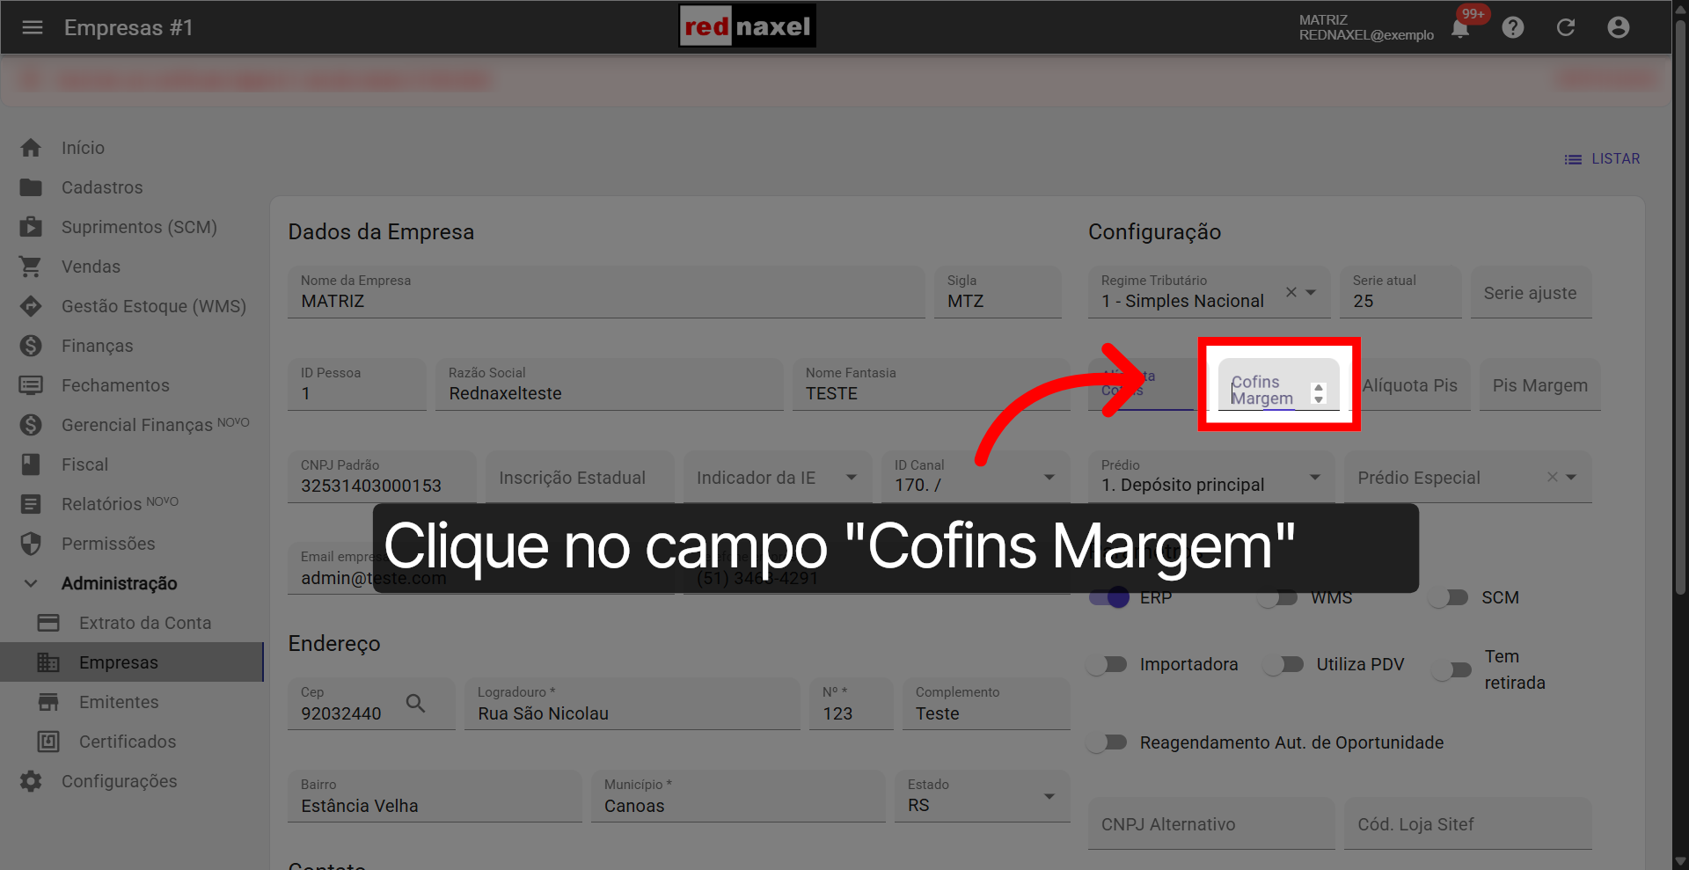Image resolution: width=1689 pixels, height=870 pixels.
Task: Open Configurações via the gear icon
Action: 31,781
